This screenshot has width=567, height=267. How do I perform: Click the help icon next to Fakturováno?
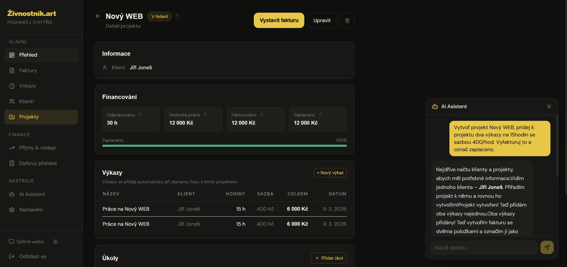click(261, 115)
